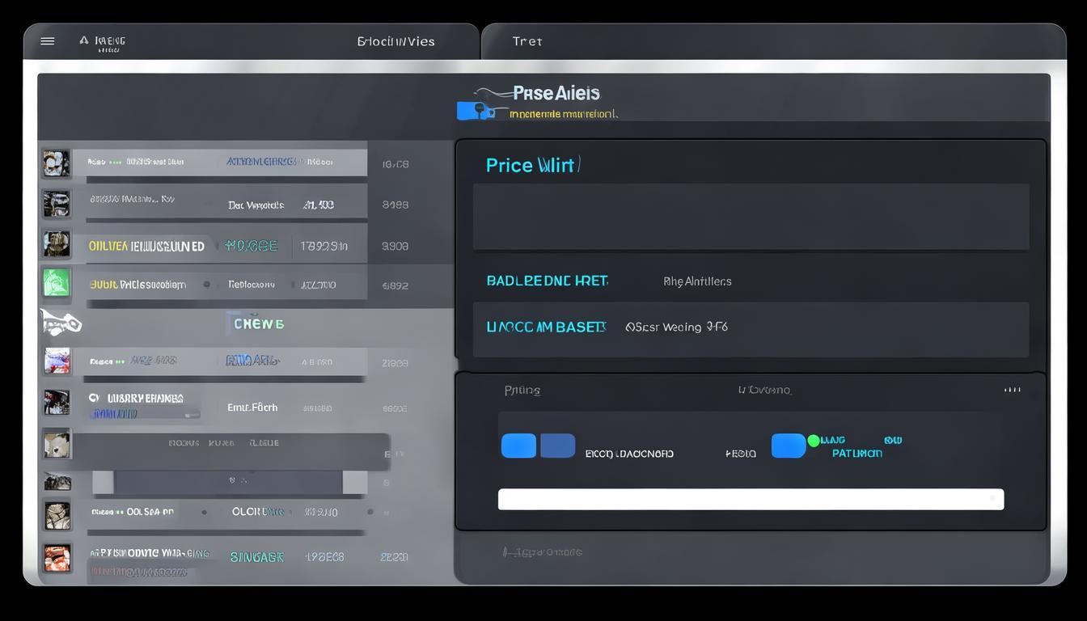Click the empty field under 'Price Wirt'
Screen dimensions: 1087x621
(750, 216)
